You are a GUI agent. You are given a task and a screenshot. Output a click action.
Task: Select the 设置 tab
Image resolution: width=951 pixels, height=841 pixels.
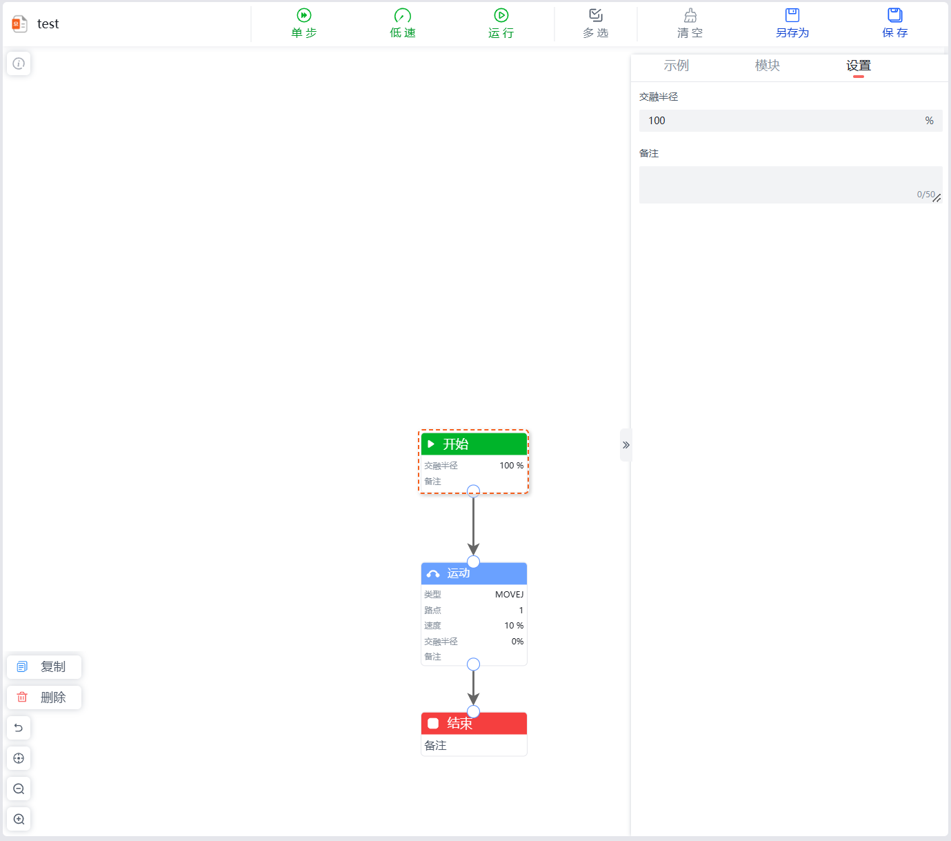tap(858, 66)
